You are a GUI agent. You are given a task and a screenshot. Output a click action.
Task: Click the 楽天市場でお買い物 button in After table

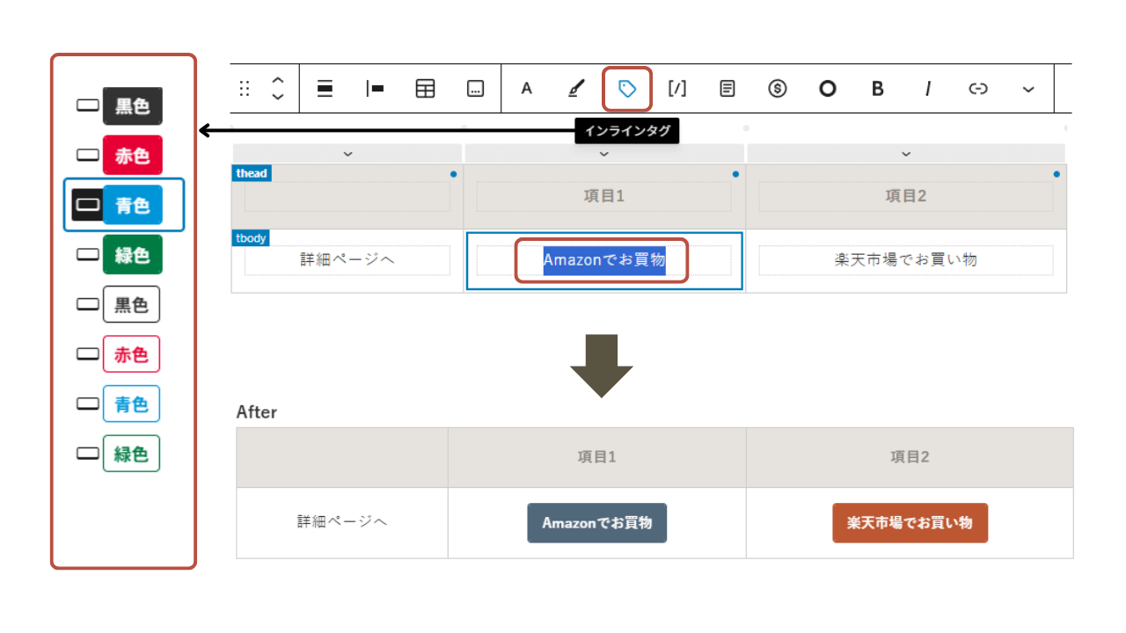point(910,523)
